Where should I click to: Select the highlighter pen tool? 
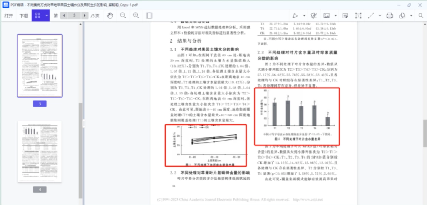pyautogui.click(x=295, y=16)
